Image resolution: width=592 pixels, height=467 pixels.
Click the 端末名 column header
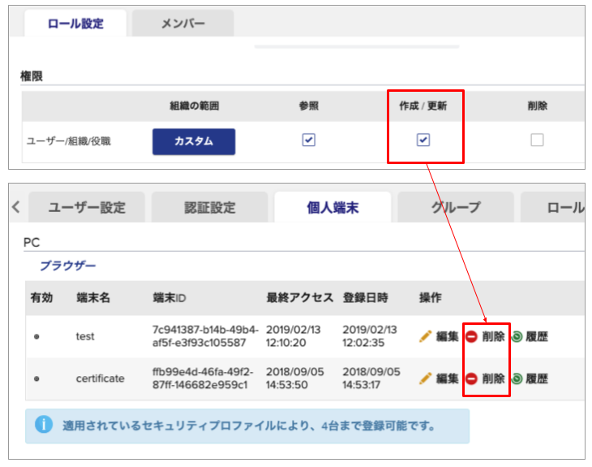(x=93, y=297)
